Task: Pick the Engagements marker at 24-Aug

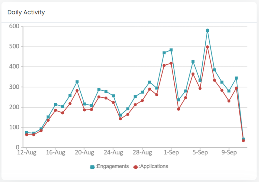Action: [113, 96]
